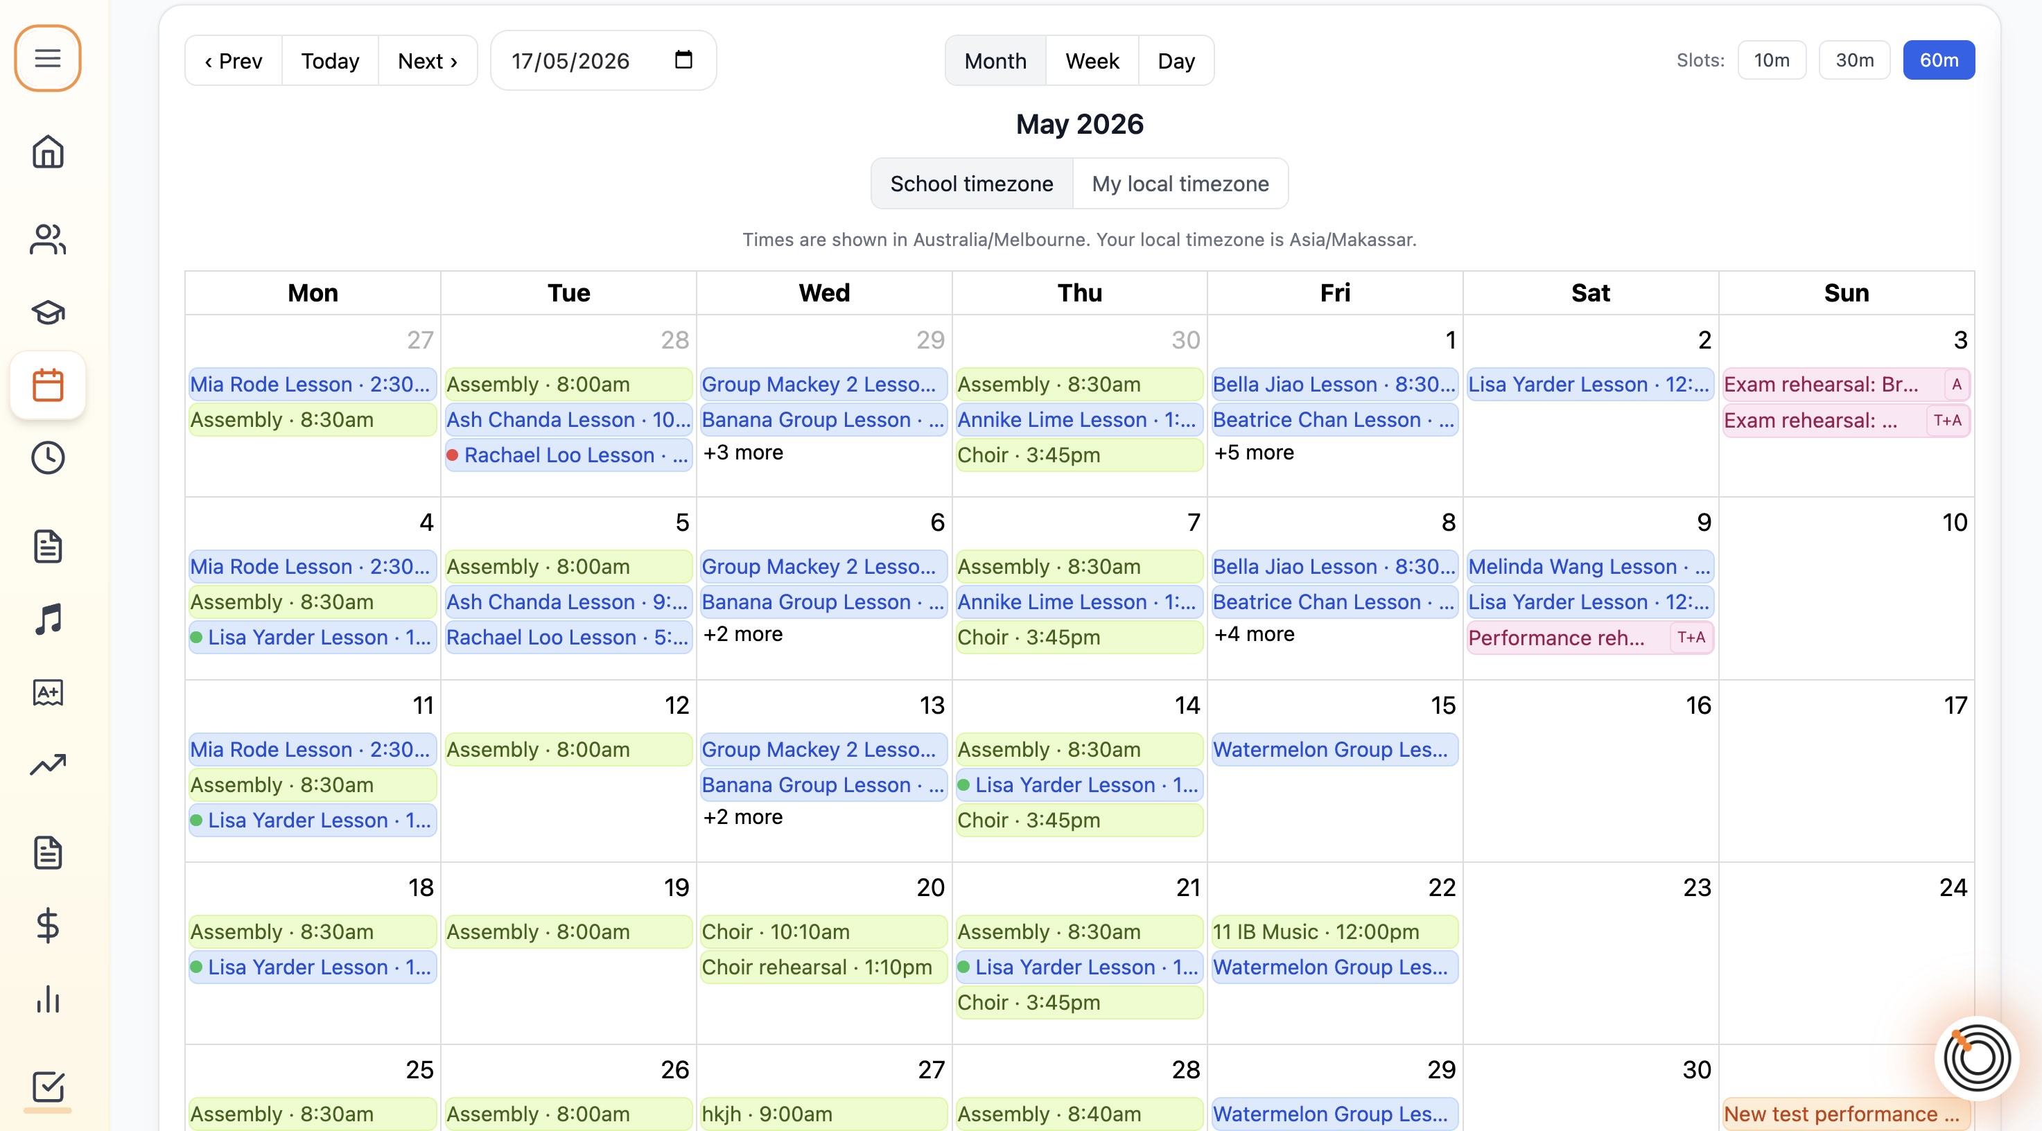Open the people/users sidebar icon
Image resolution: width=2042 pixels, height=1131 pixels.
click(48, 238)
